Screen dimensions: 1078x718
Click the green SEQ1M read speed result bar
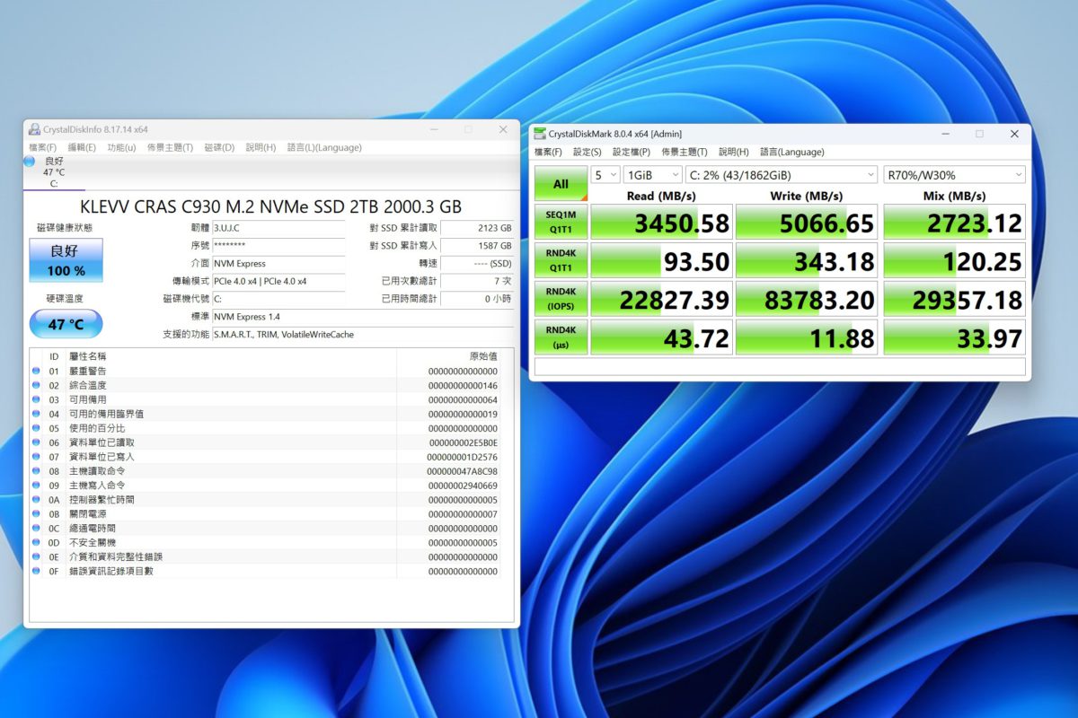click(662, 222)
